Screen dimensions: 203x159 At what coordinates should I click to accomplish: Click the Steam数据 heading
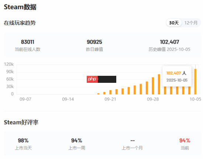click(20, 7)
